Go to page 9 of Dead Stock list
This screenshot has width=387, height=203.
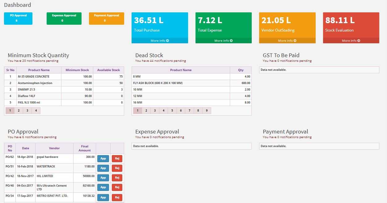click(207, 110)
